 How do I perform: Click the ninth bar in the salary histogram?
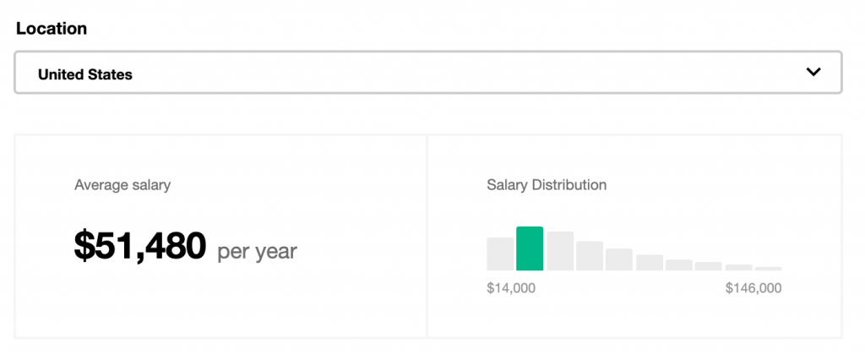738,268
